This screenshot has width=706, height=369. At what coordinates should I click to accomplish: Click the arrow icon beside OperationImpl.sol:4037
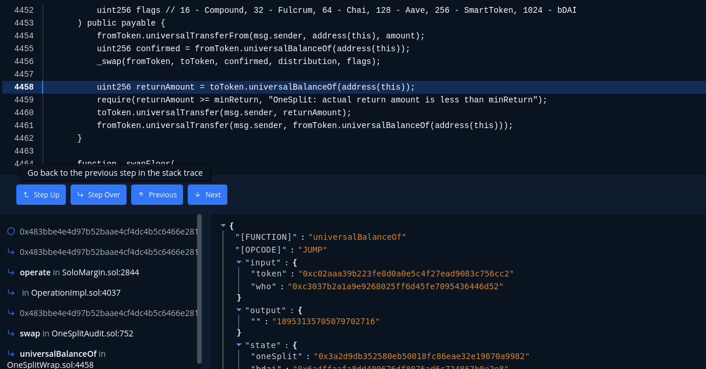tap(11, 292)
